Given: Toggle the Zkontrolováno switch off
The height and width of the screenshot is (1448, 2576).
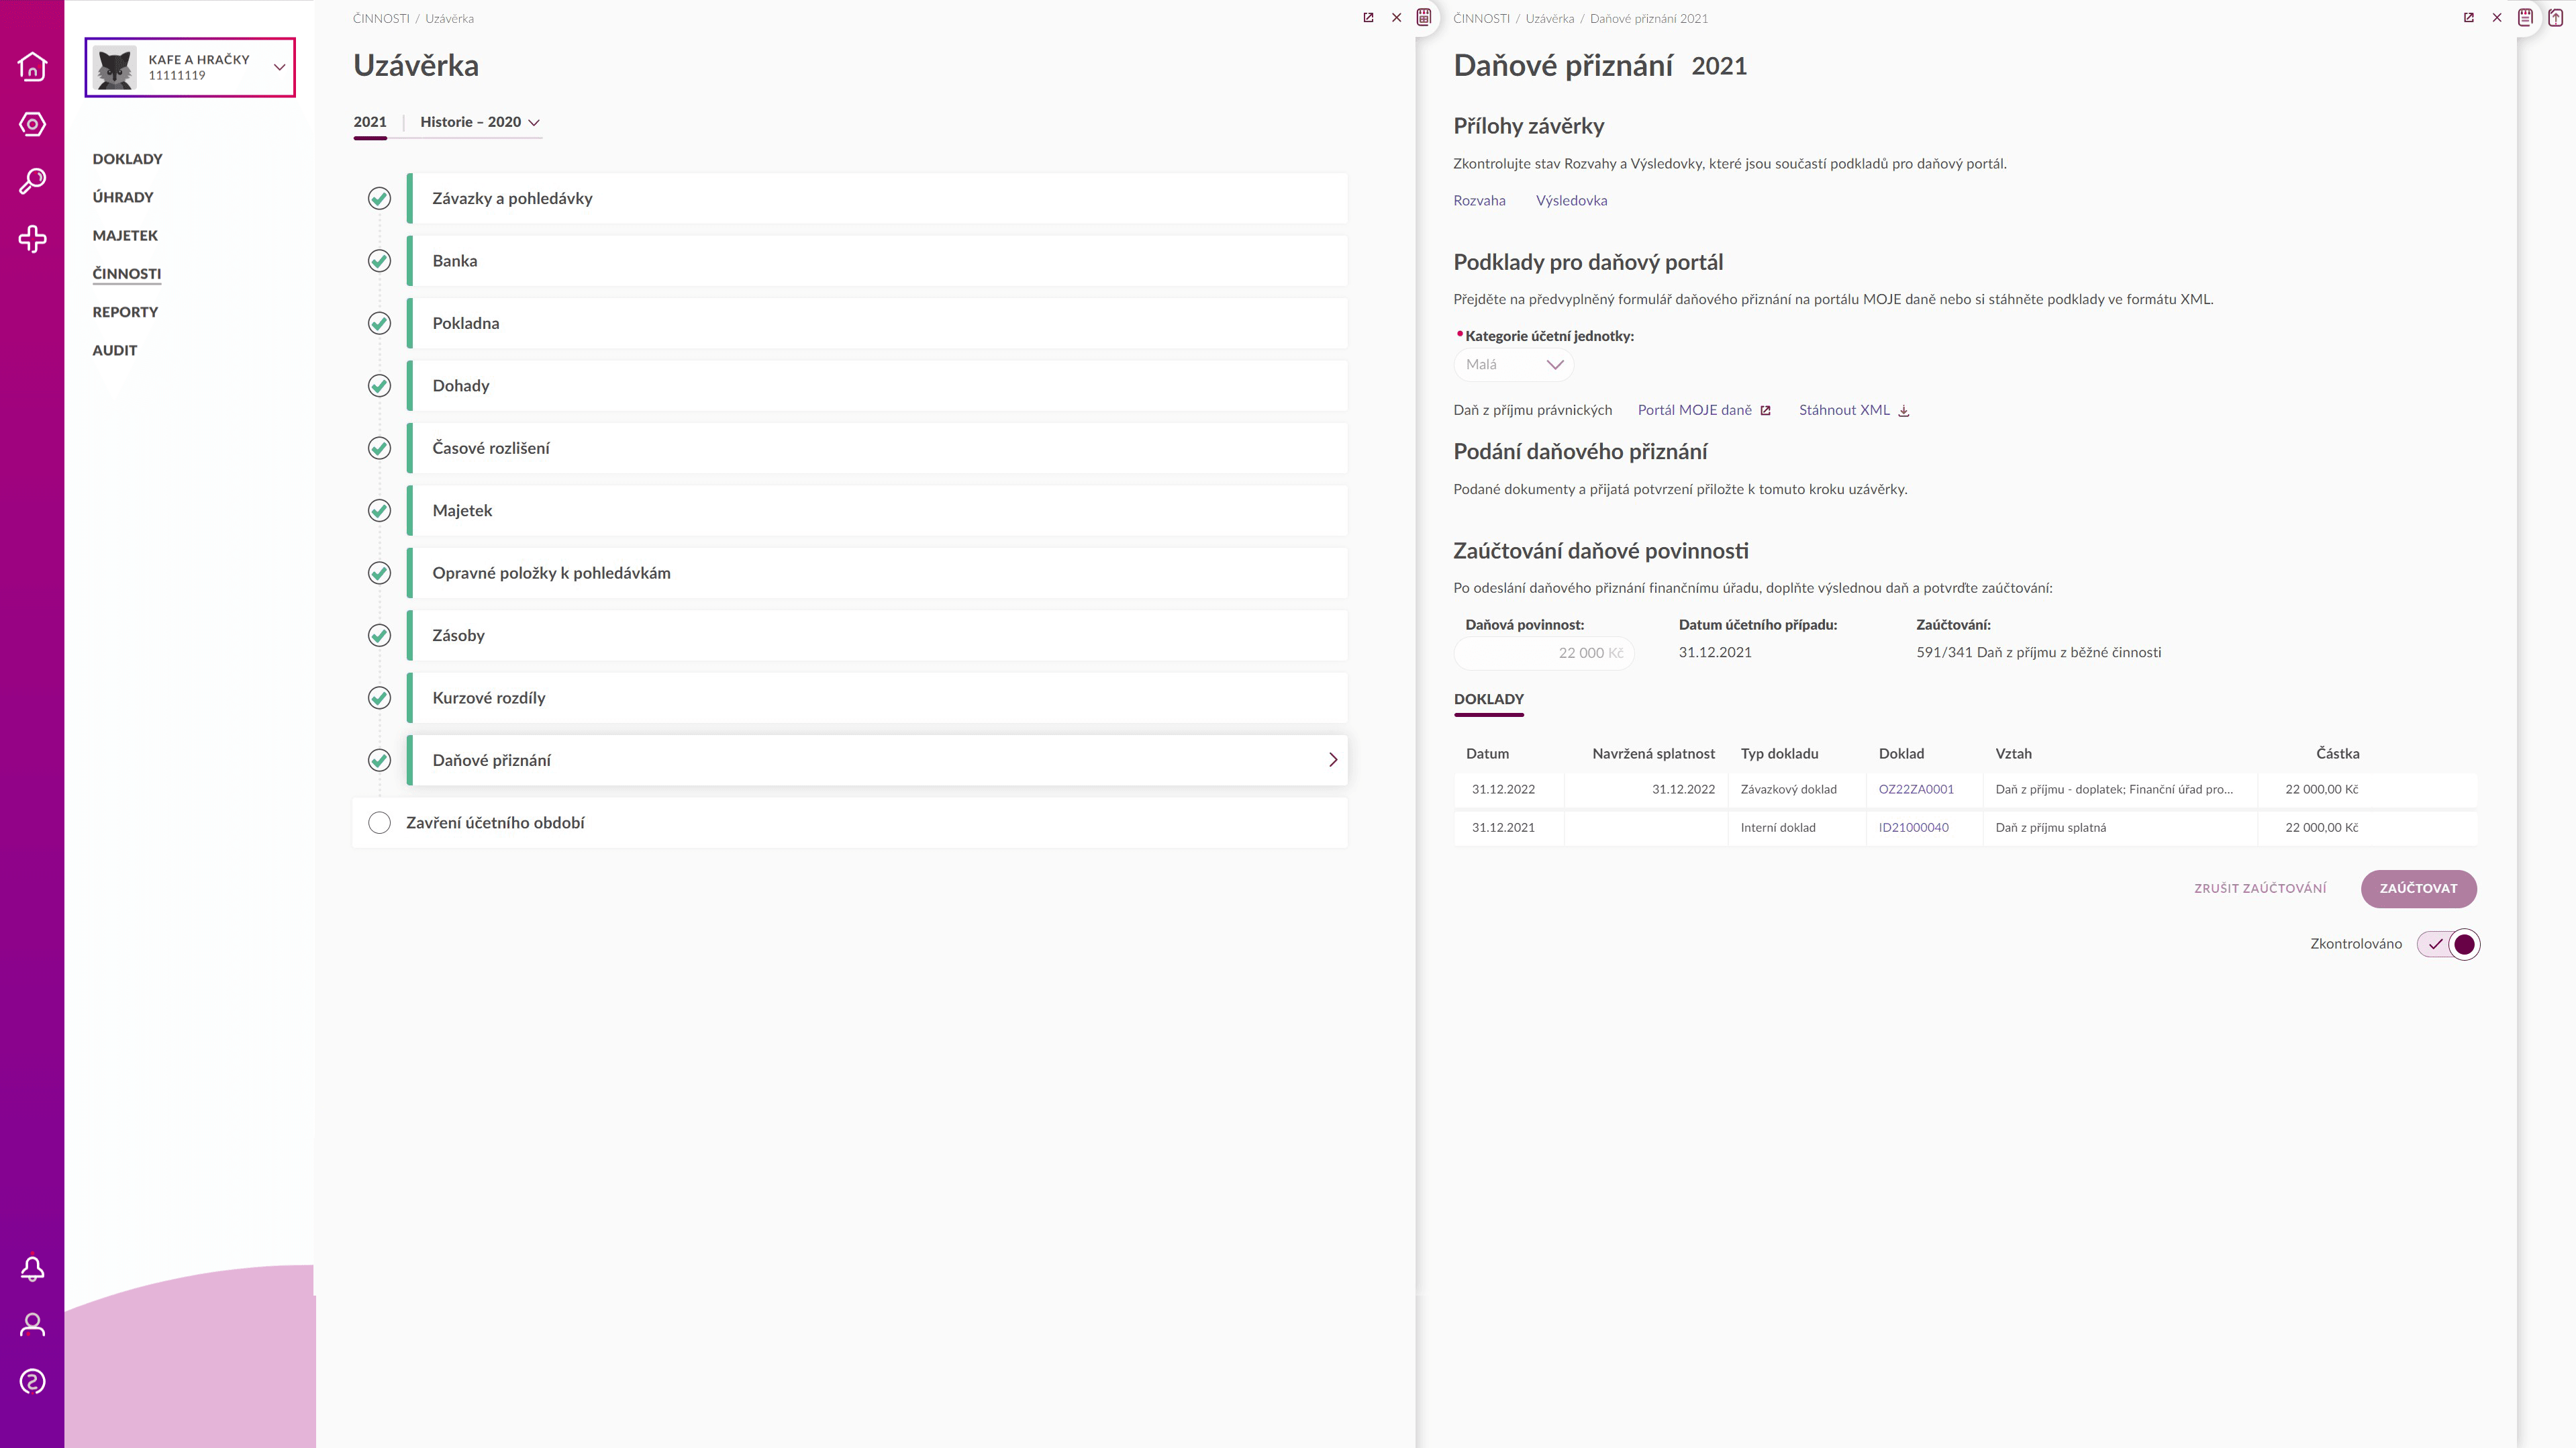Looking at the screenshot, I should 2448,944.
